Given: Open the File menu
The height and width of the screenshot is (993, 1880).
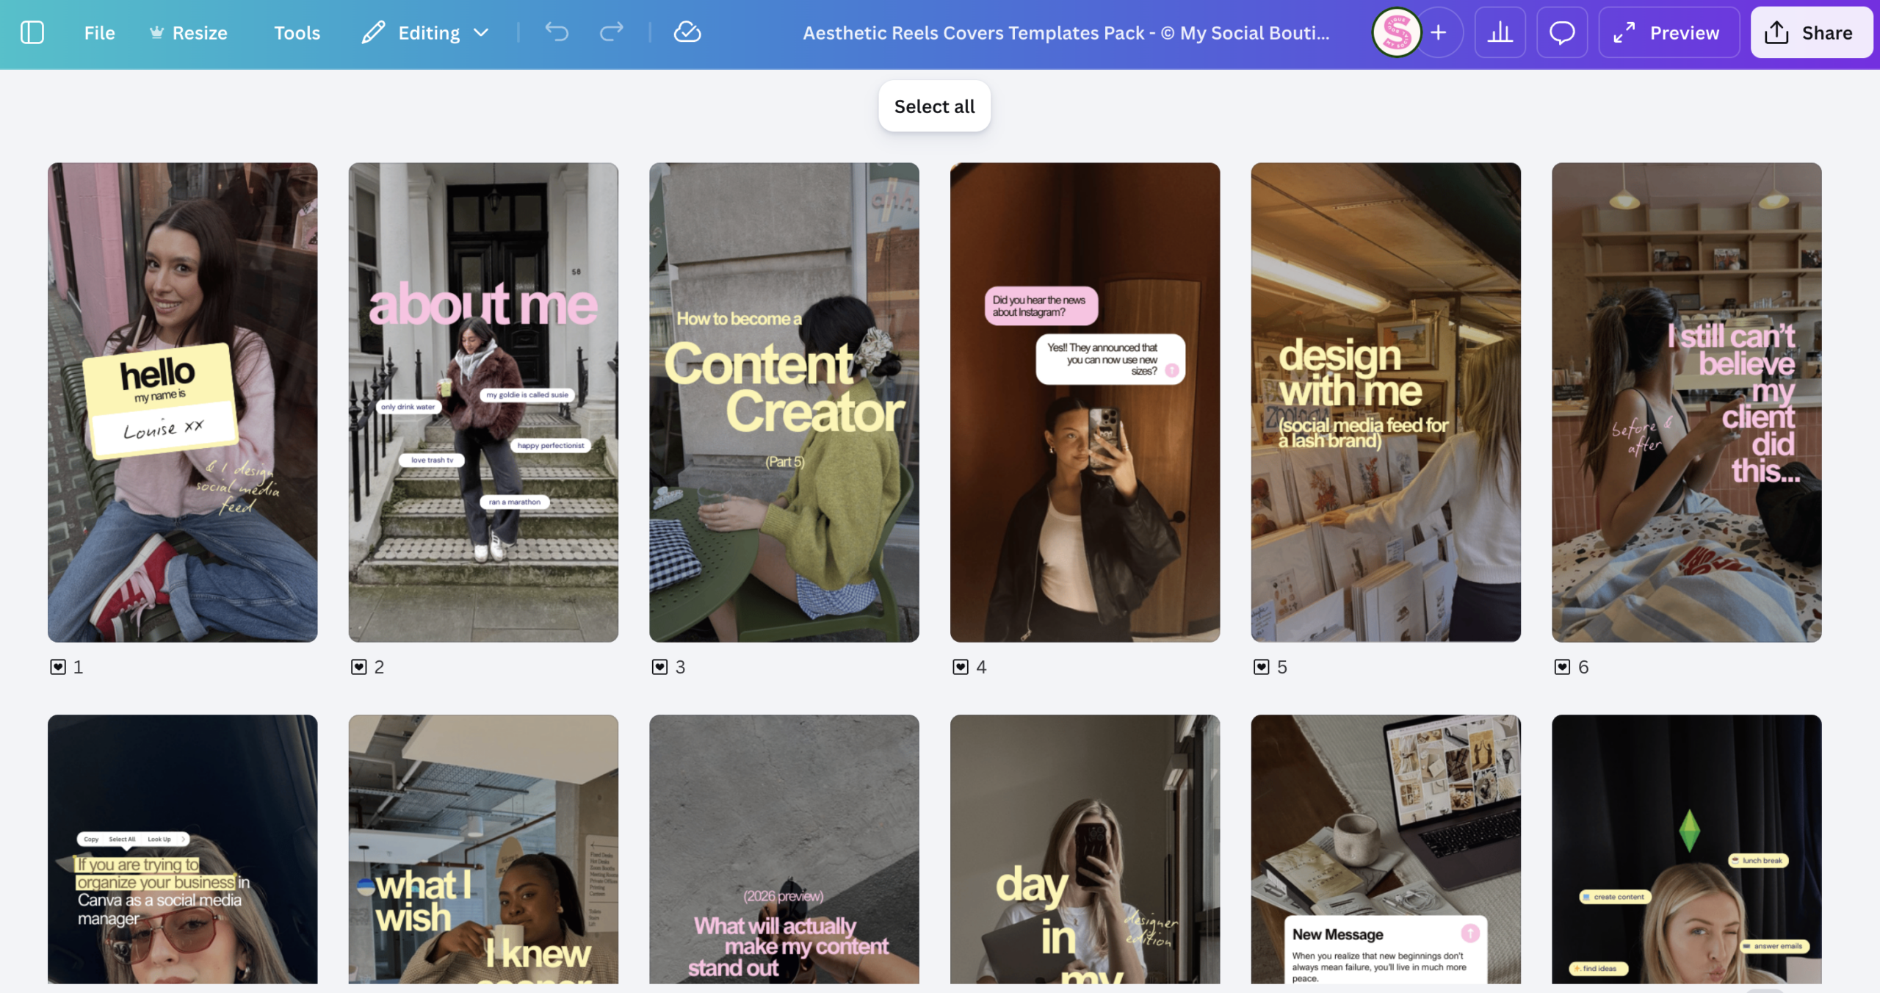Looking at the screenshot, I should (99, 32).
